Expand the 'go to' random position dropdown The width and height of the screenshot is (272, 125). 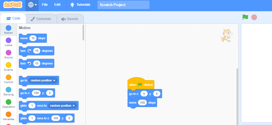(43, 81)
